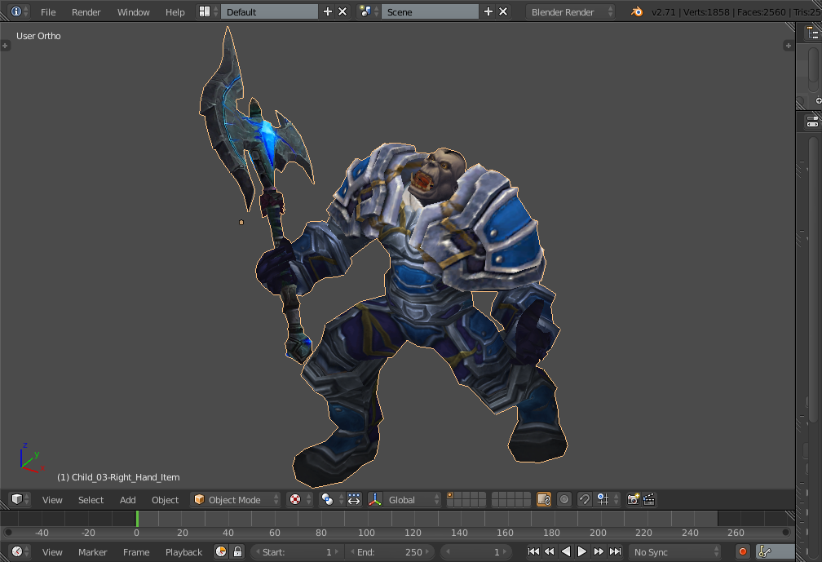This screenshot has width=822, height=562.
Task: Open the Timeline Frame menu
Action: click(x=136, y=552)
